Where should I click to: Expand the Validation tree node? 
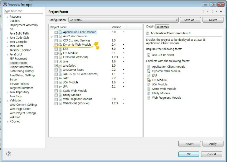[x=7, y=101]
